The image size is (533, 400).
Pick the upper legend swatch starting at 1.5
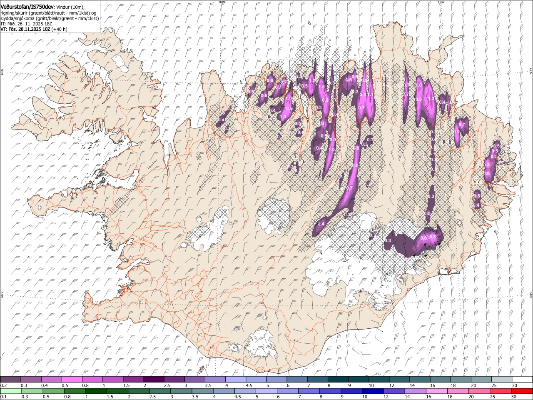[x=133, y=379]
